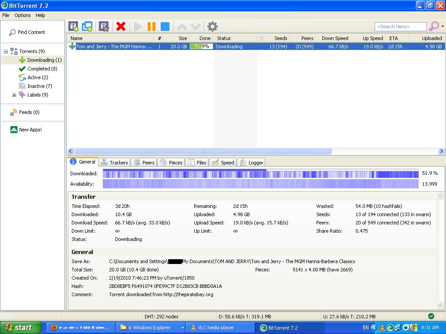Sort by the Done column header
Viewport: 446px width, 334px height.
tap(201, 38)
